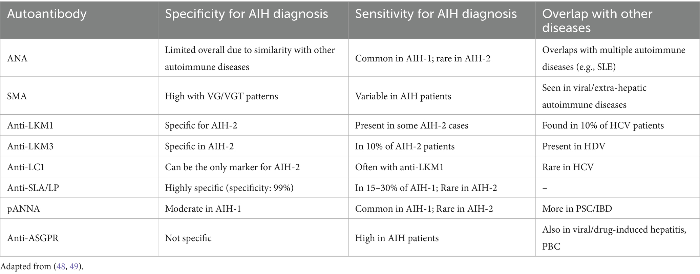Screen dimensions: 700x274
Task: Select the 'Present in HDV' cell
Action: [x=573, y=146]
